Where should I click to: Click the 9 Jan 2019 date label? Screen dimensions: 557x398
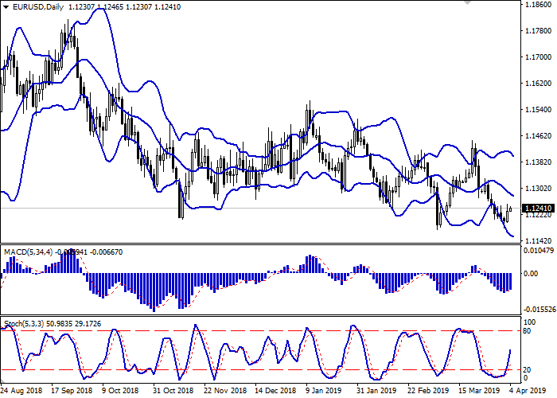pos(324,391)
